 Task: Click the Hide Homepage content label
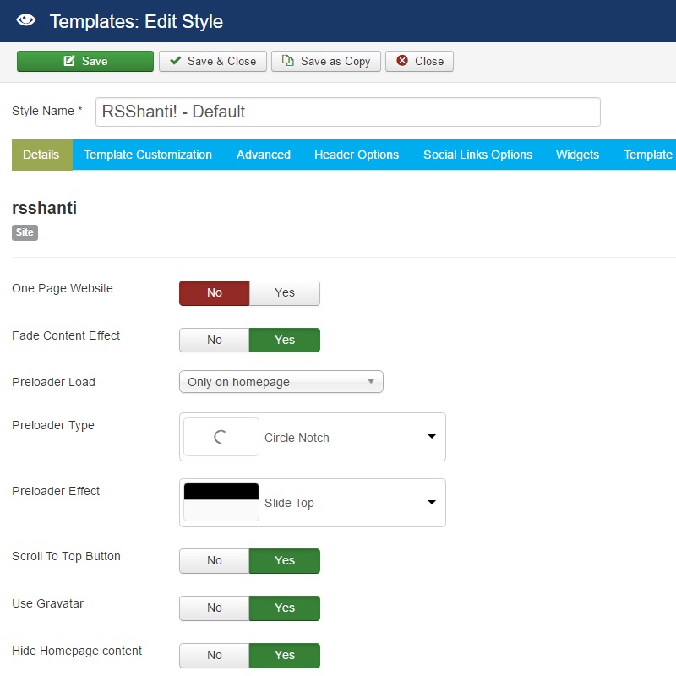77,651
